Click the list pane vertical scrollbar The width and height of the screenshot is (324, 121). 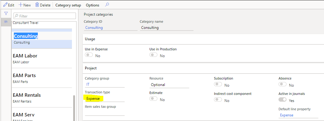(x=74, y=108)
